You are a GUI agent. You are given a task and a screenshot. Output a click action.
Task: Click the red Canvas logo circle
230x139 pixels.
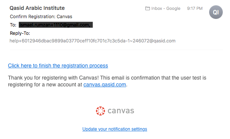101,111
